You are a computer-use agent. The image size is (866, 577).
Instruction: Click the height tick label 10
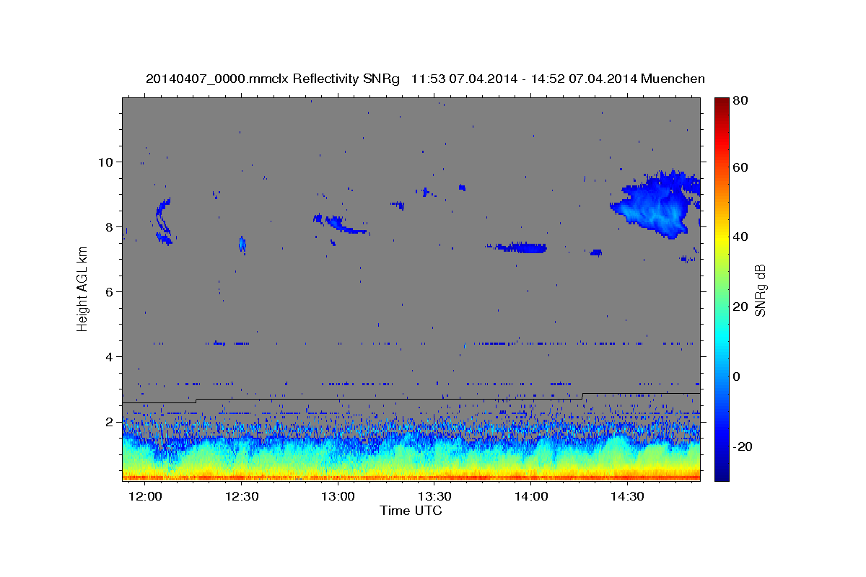(108, 162)
